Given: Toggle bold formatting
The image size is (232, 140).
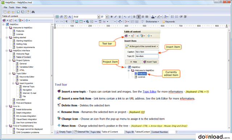Looking at the screenshot, I should click(112, 17).
